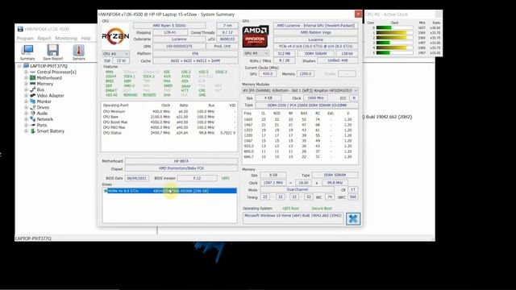Screen dimensions: 516x290
Task: Expand the Drives tree node
Action: pos(26,107)
